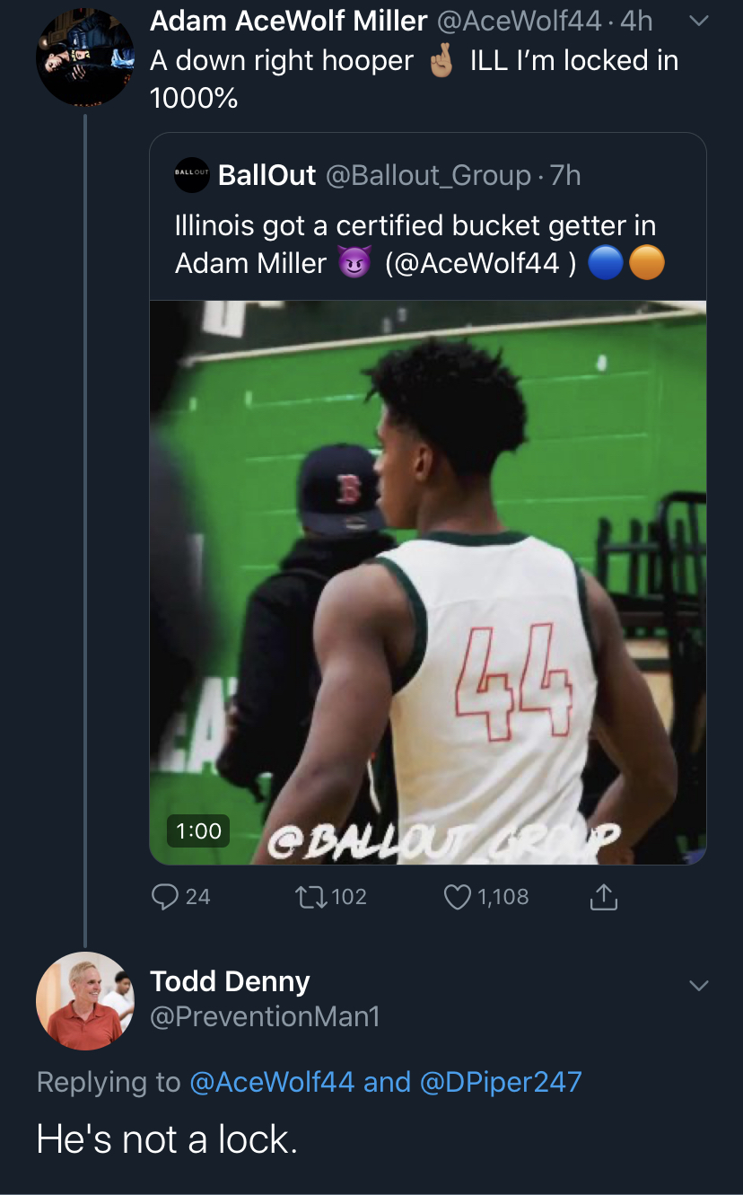Viewport: 743px width, 1195px height.
Task: Open the reply text "He's not a lock."
Action: point(166,1139)
